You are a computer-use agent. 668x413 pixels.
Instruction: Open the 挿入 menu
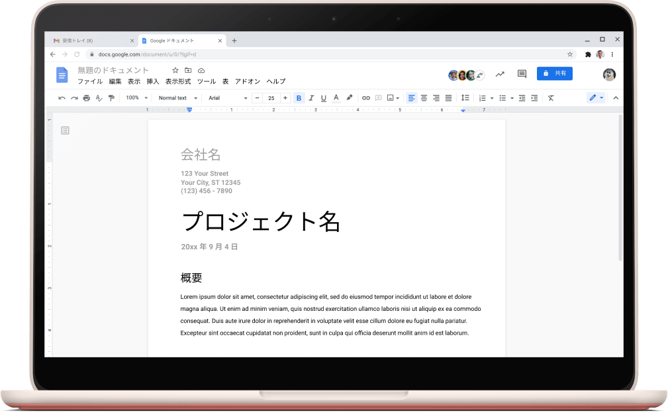153,82
